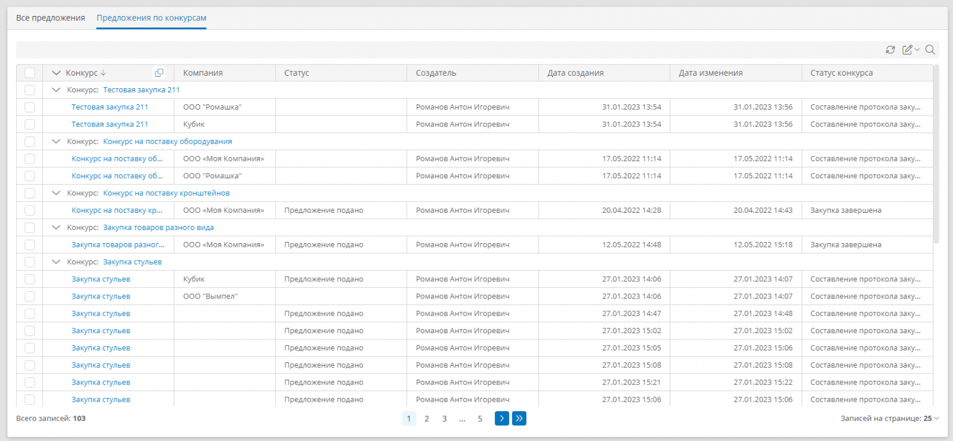Jump to last page double-arrow button
This screenshot has width=953, height=441.
coord(519,418)
